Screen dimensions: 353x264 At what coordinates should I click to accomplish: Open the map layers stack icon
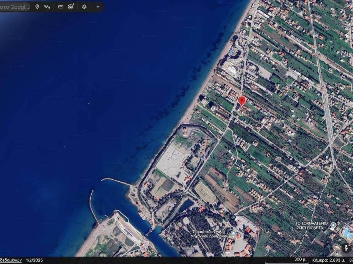coord(84,7)
